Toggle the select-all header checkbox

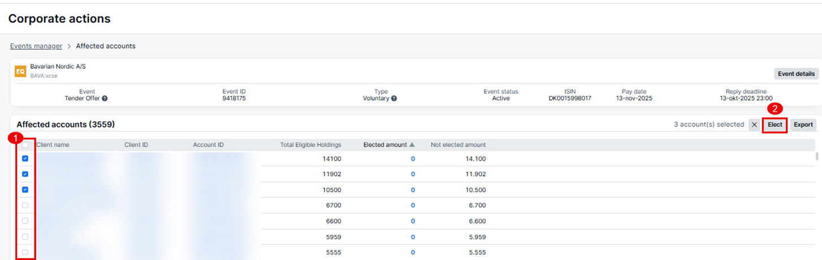pyautogui.click(x=25, y=145)
